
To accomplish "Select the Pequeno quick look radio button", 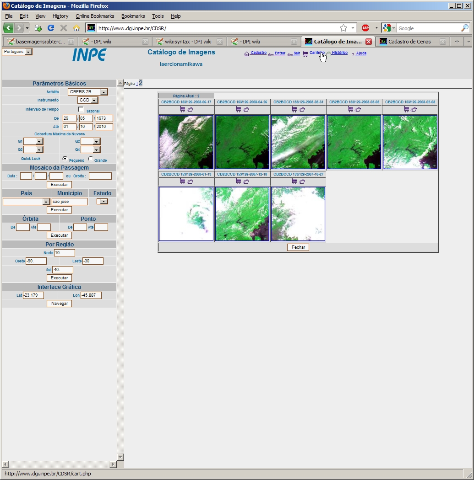I will (65, 159).
